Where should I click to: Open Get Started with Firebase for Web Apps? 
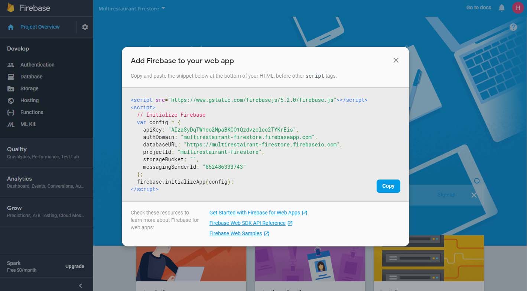tap(254, 213)
